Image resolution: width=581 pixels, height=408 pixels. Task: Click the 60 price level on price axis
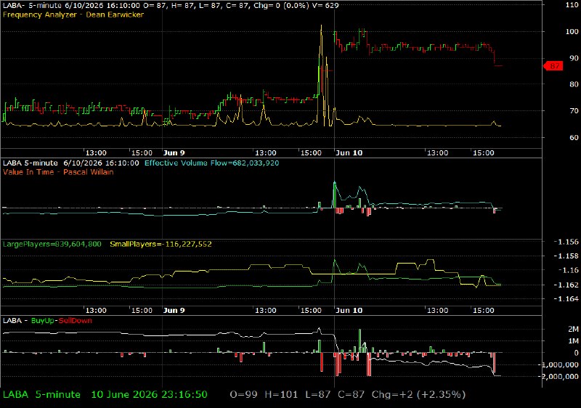pos(574,138)
